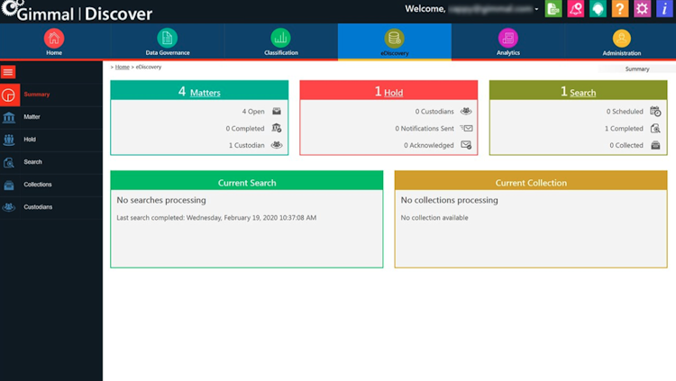This screenshot has height=381, width=676.
Task: Click the Acknowledged envelope icon
Action: click(x=466, y=145)
